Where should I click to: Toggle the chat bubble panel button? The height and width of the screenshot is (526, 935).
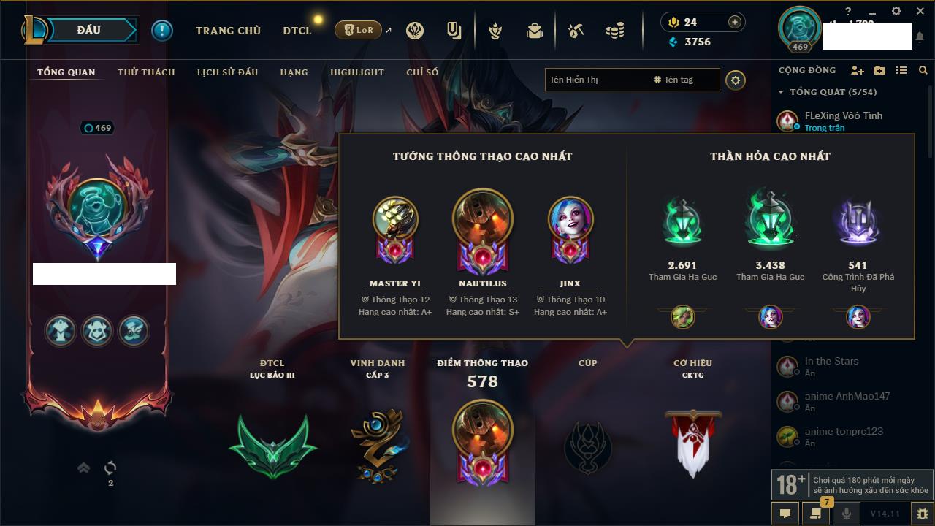point(785,514)
